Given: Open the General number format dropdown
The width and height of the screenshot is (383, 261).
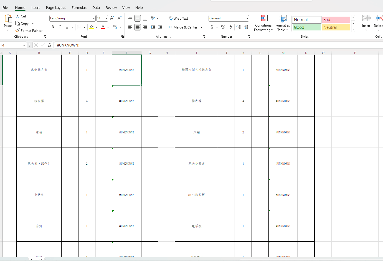Looking at the screenshot, I should [247, 18].
